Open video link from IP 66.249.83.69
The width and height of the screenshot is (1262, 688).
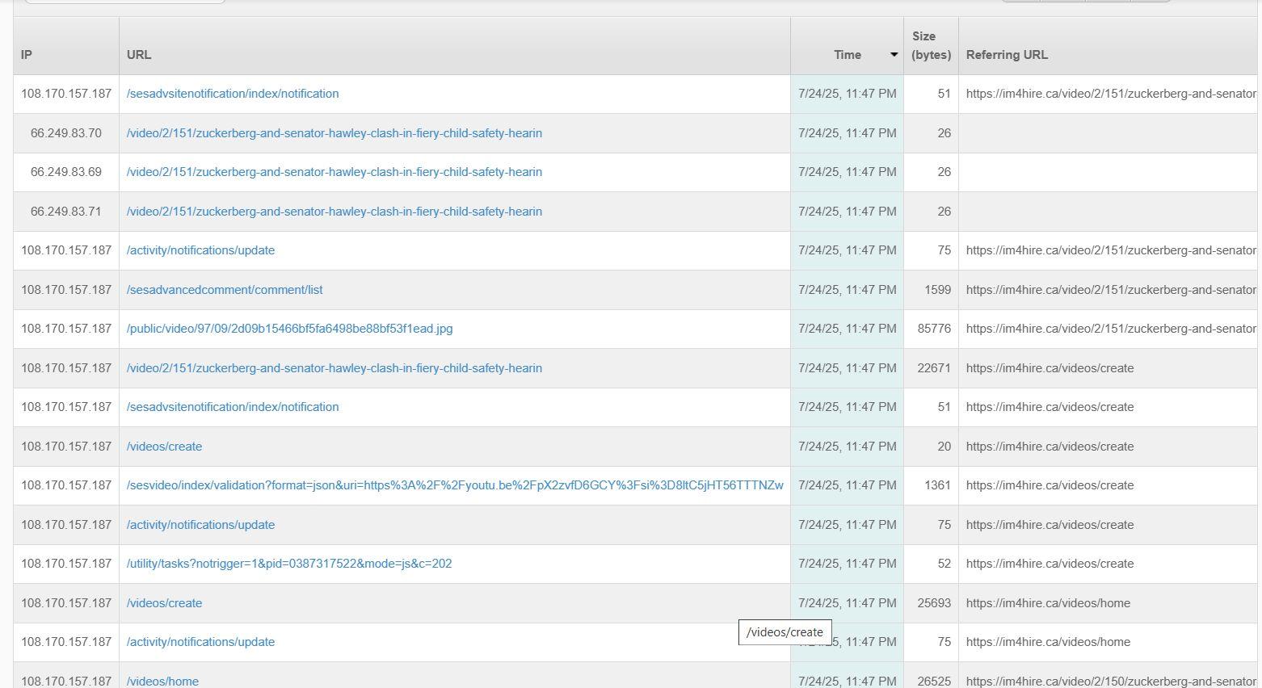[x=334, y=172]
